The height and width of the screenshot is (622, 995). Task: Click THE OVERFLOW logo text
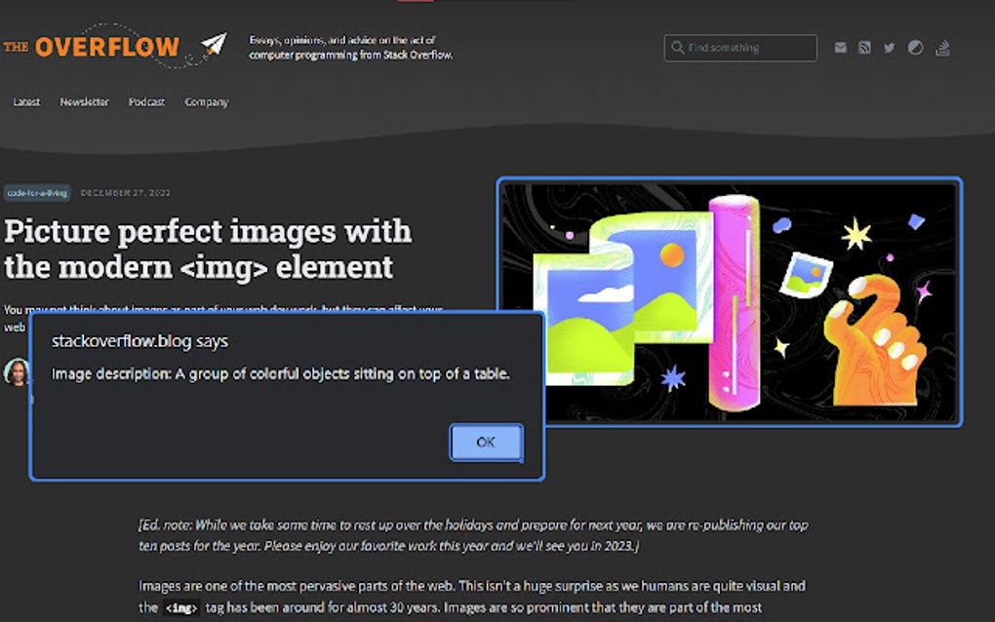click(94, 46)
